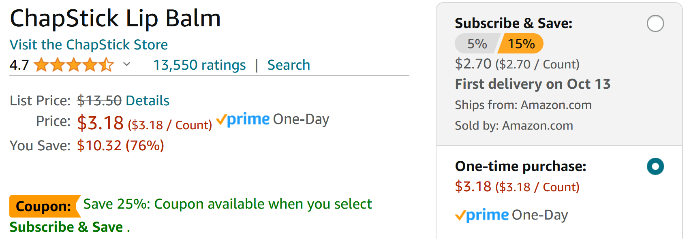Choose the One-time purchase radio option
The width and height of the screenshot is (689, 239).
pyautogui.click(x=655, y=166)
